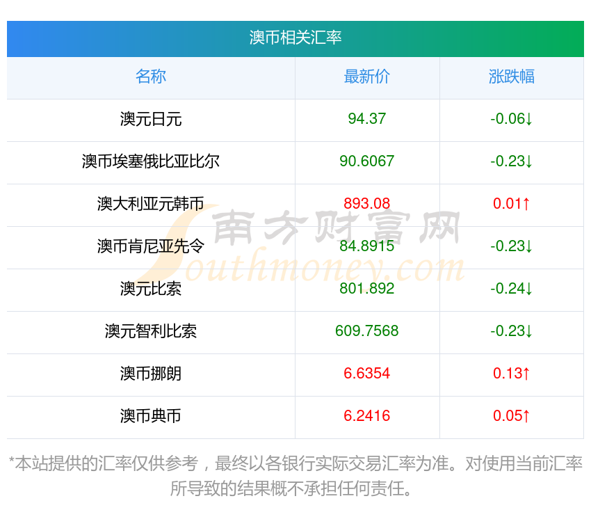Click the change value in 澳币埃塞俄比亚比尔 row
591x510 pixels.
[512, 161]
